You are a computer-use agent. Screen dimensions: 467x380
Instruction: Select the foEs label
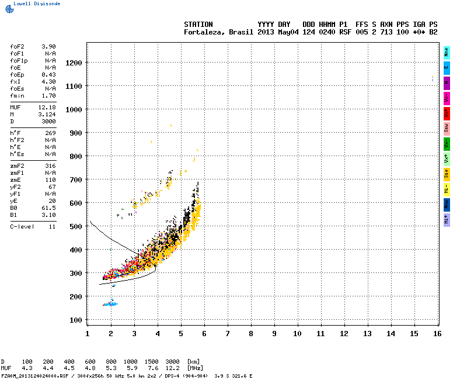tap(17, 89)
